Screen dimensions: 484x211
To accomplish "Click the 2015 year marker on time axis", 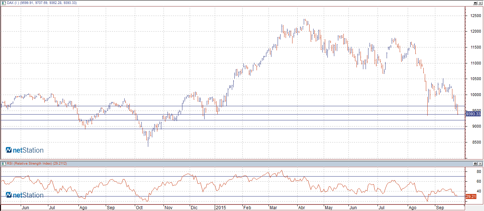I will (221, 208).
